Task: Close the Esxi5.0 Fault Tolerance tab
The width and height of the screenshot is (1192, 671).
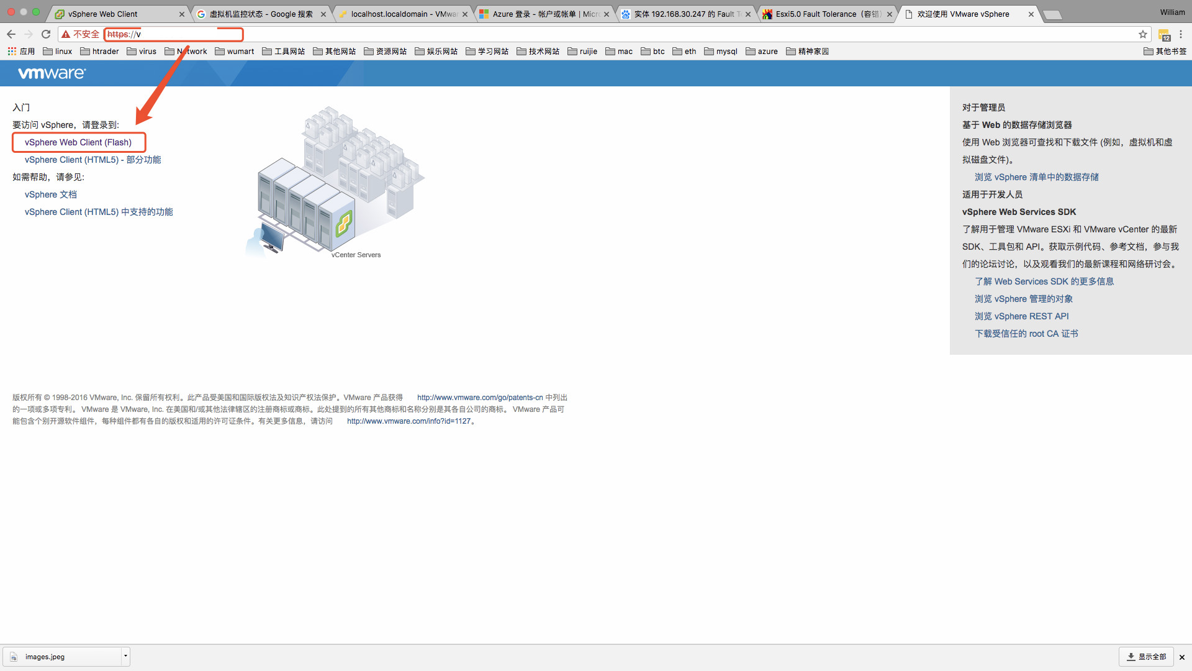Action: [890, 14]
